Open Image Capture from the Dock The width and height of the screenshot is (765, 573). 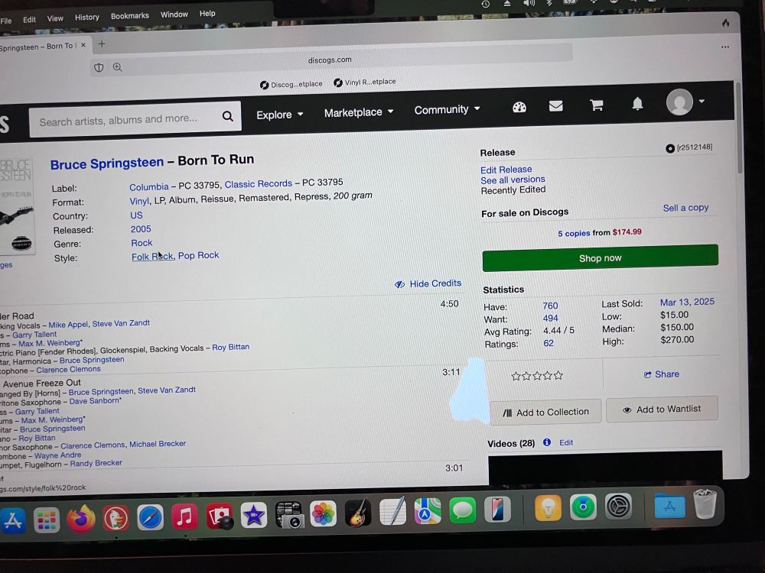pyautogui.click(x=289, y=514)
